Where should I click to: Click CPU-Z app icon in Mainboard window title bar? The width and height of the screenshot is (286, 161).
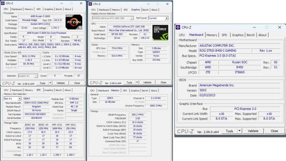point(178,27)
